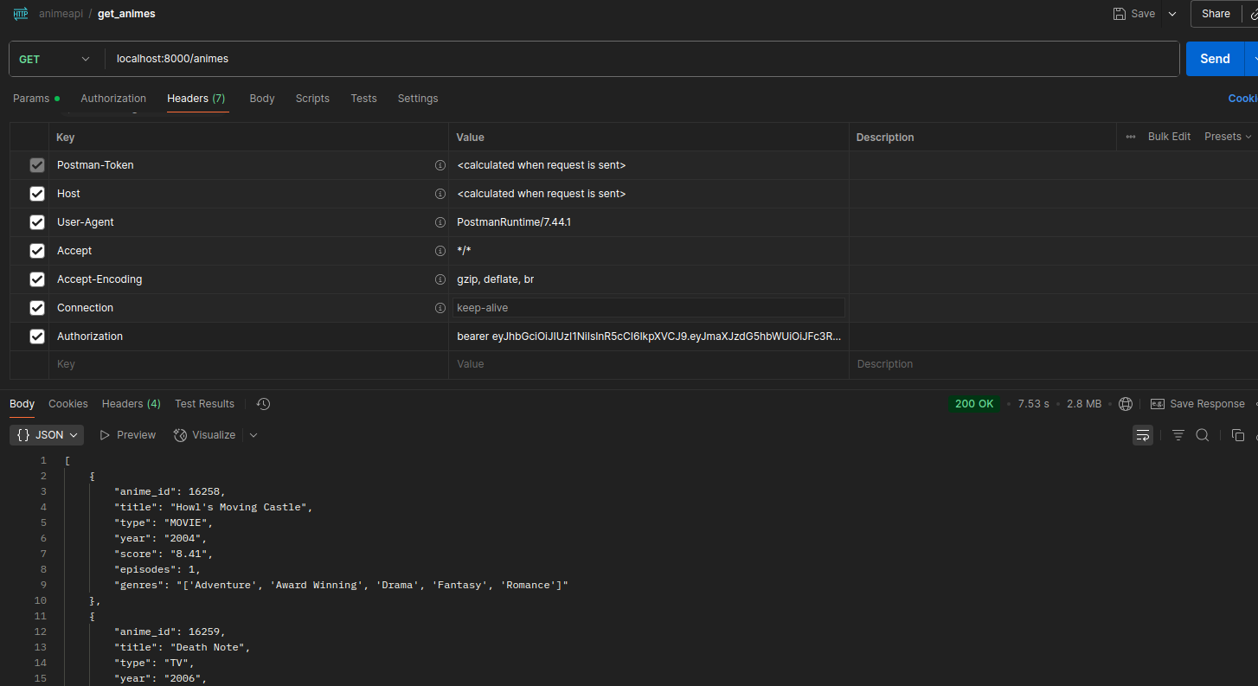Screen dimensions: 1258x686
Task: Click Save Response
Action: pyautogui.click(x=1197, y=404)
